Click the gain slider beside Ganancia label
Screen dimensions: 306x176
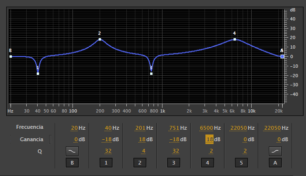[51, 139]
